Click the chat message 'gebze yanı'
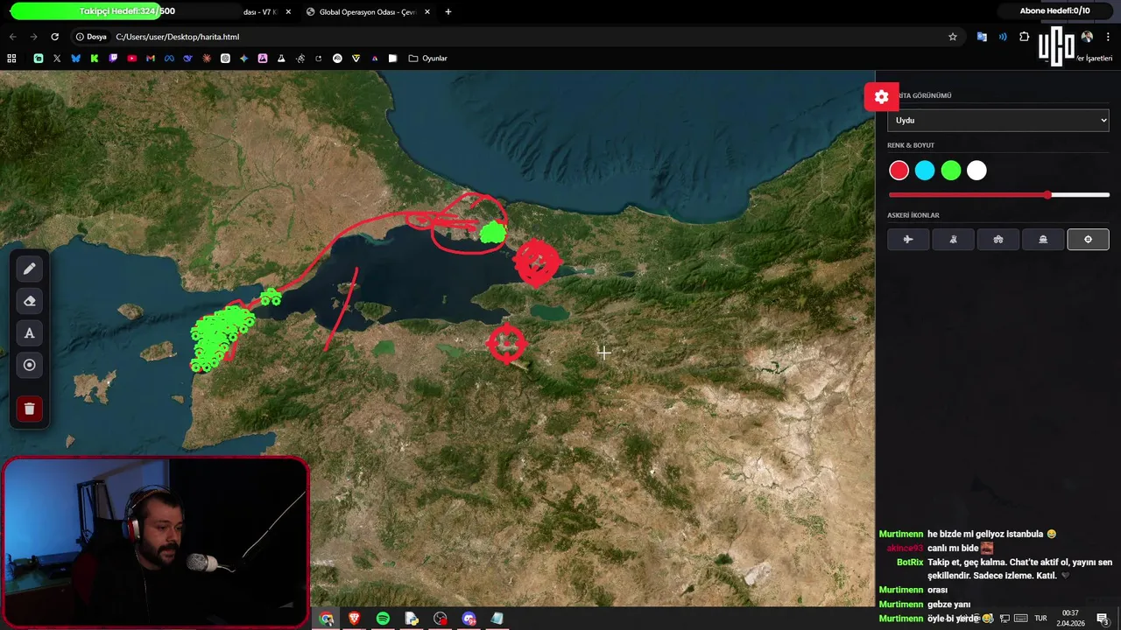The image size is (1121, 630). point(948,604)
